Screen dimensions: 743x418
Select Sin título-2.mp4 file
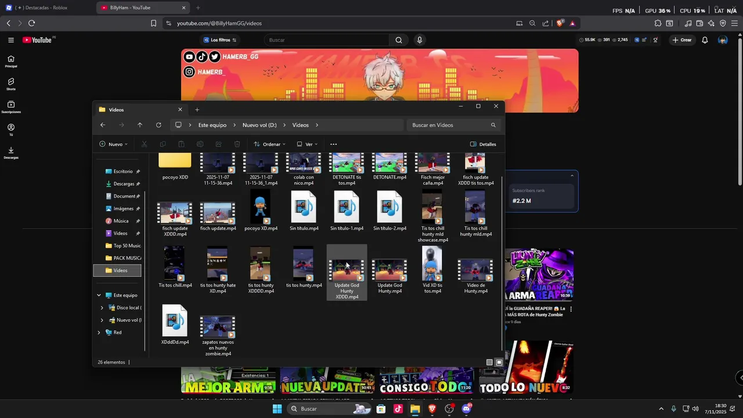coord(389,210)
